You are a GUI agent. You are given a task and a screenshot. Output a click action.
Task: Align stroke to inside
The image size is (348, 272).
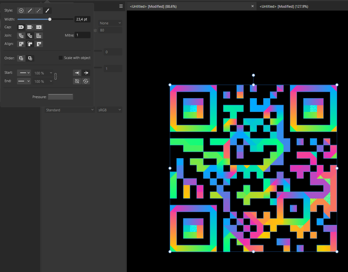[30, 44]
